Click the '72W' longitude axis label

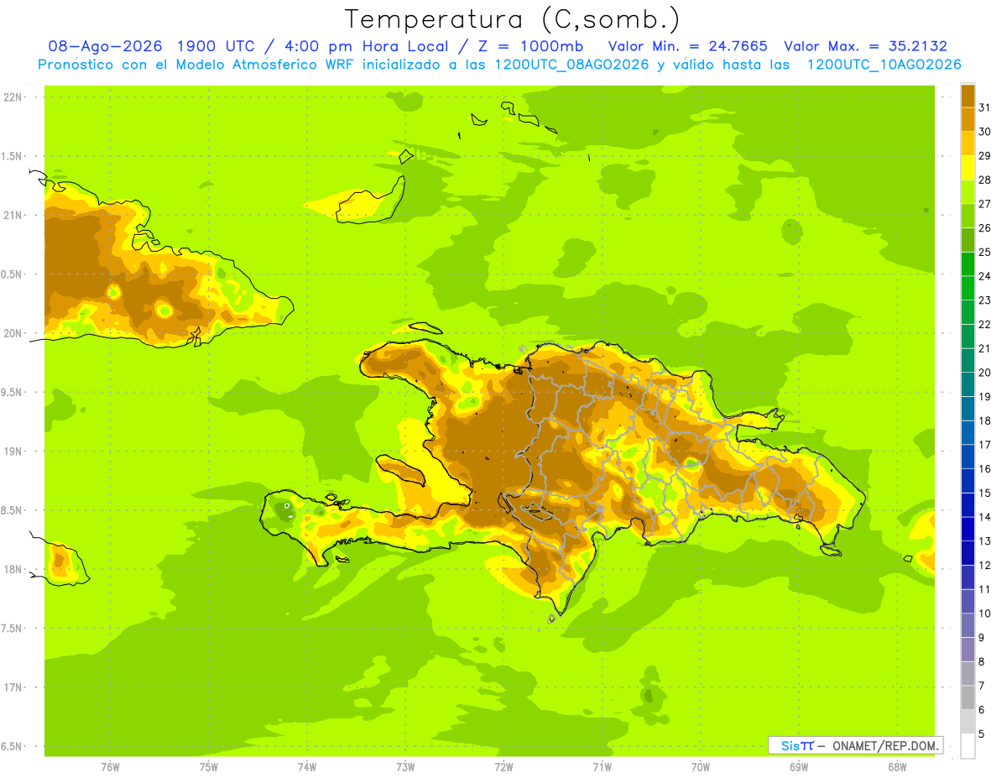[503, 767]
